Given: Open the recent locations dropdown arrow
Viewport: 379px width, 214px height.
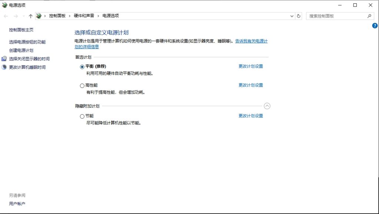Looking at the screenshot, I should click(24, 16).
